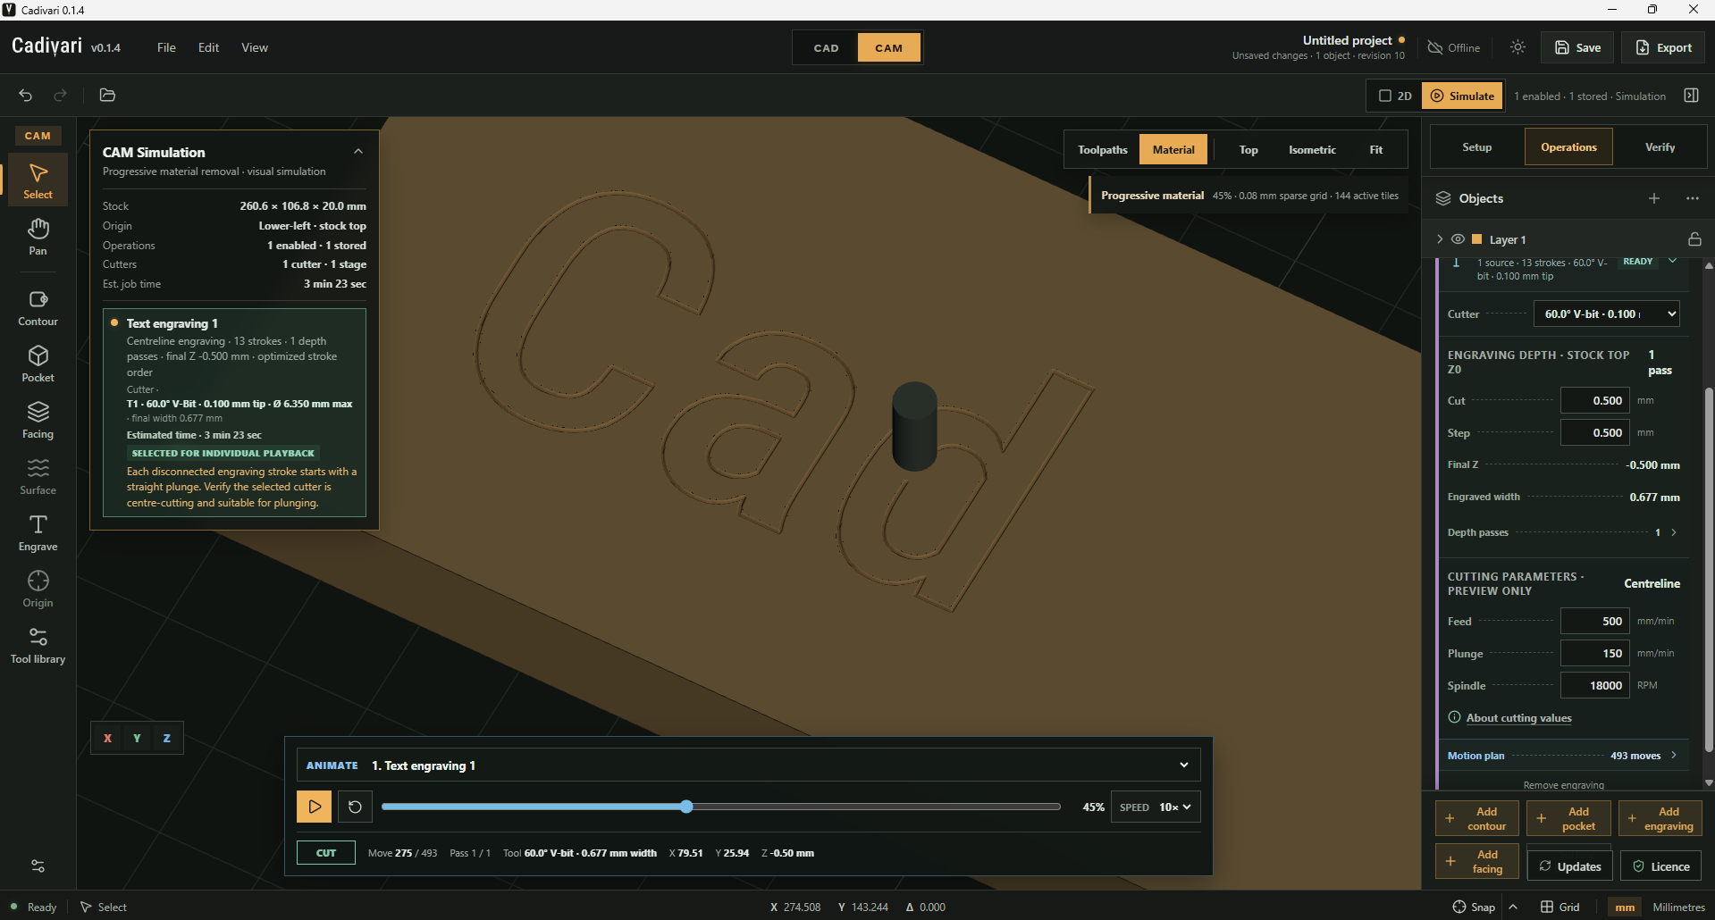Activate the Pan hand tool
The image size is (1715, 920).
click(x=38, y=237)
